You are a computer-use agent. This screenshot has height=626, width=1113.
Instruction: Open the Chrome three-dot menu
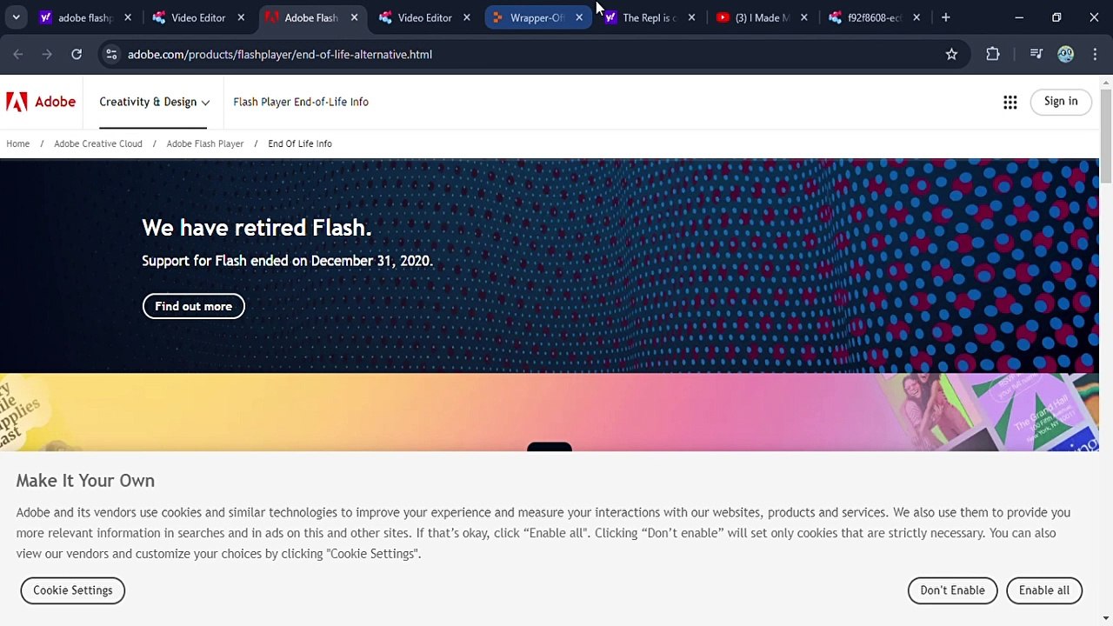click(1095, 54)
